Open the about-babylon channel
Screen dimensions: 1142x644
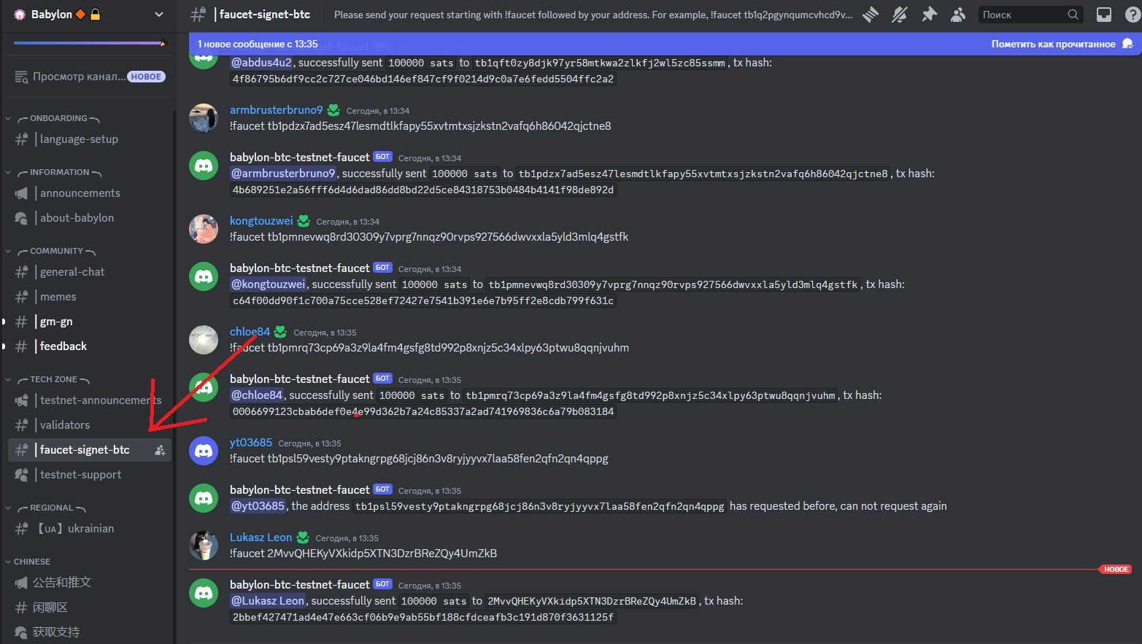[90, 218]
